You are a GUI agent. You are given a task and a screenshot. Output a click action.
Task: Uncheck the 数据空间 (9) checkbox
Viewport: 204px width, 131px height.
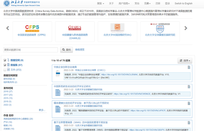(x=5, y=60)
